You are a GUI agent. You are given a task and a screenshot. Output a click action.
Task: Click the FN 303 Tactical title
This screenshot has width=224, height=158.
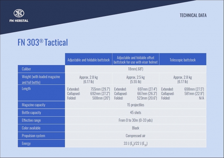43,42
